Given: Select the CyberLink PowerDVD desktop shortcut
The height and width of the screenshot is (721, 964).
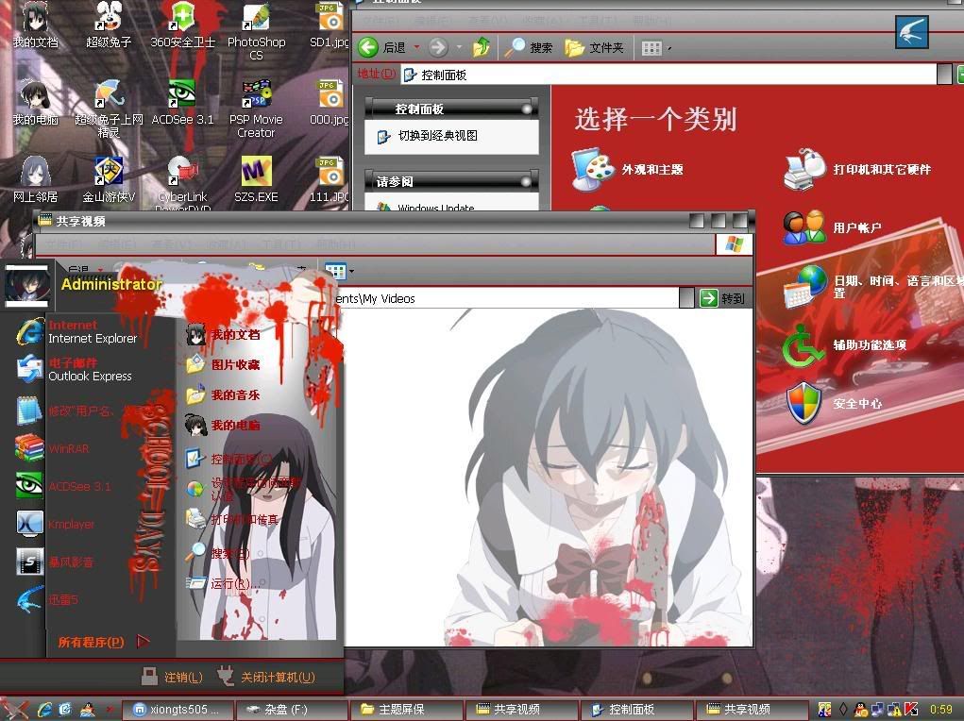Looking at the screenshot, I should [182, 183].
